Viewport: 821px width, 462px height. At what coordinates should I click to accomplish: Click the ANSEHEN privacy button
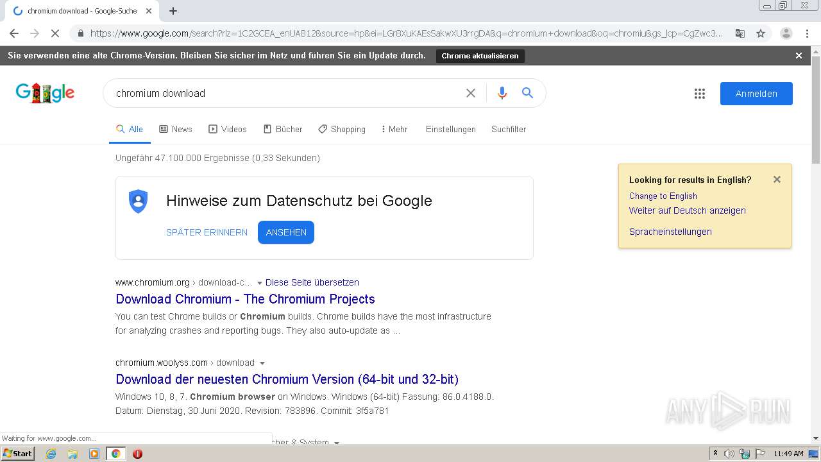[x=286, y=232]
